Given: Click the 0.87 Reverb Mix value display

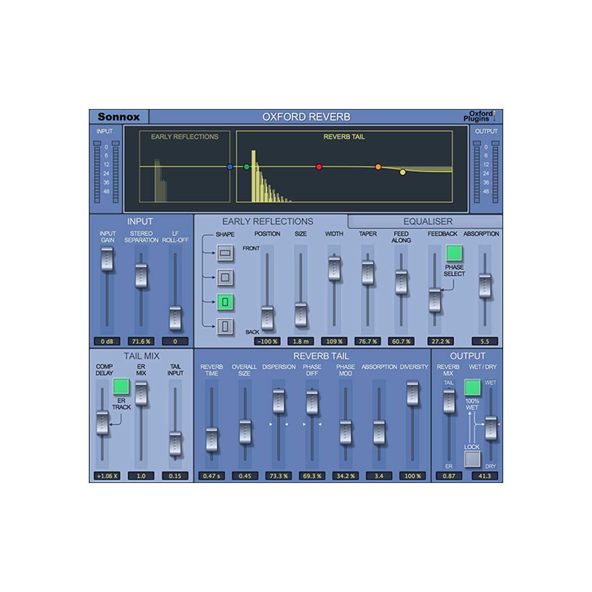Looking at the screenshot, I should (448, 476).
